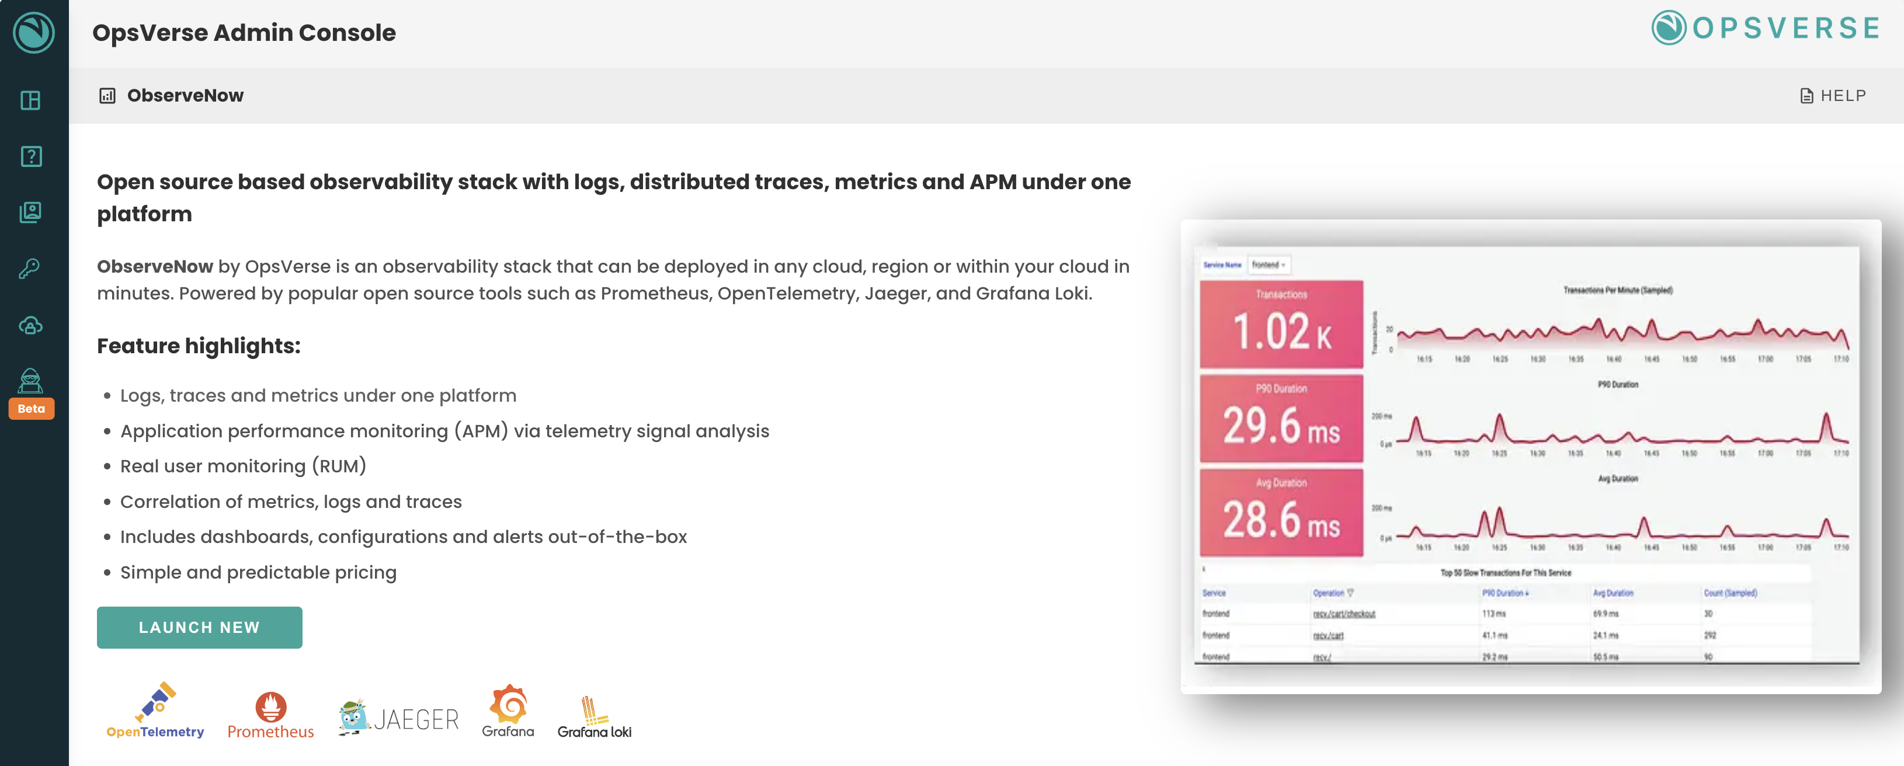The height and width of the screenshot is (766, 1904).
Task: Click the orange Beta badge
Action: pyautogui.click(x=31, y=409)
